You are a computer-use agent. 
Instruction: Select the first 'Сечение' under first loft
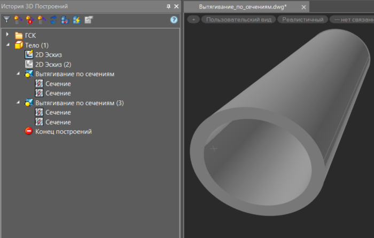[x=58, y=84]
